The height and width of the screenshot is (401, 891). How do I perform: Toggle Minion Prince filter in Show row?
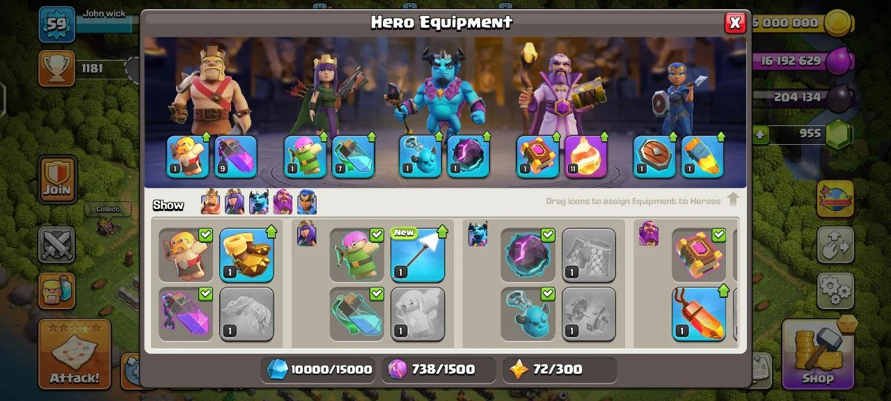(259, 202)
